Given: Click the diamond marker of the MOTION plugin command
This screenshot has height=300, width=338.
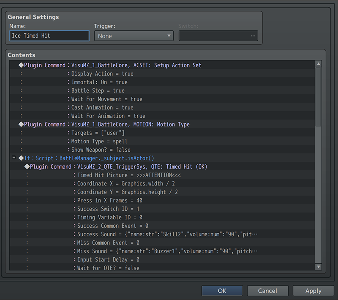Looking at the screenshot, I should click(x=21, y=125).
